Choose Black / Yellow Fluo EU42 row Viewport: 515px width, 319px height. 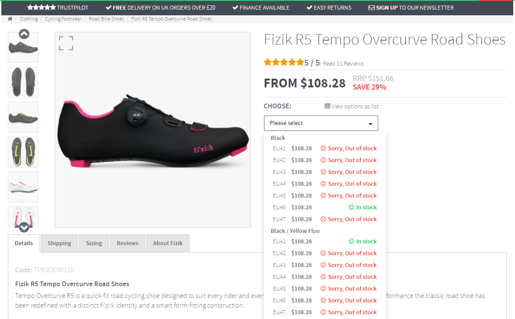(325, 253)
